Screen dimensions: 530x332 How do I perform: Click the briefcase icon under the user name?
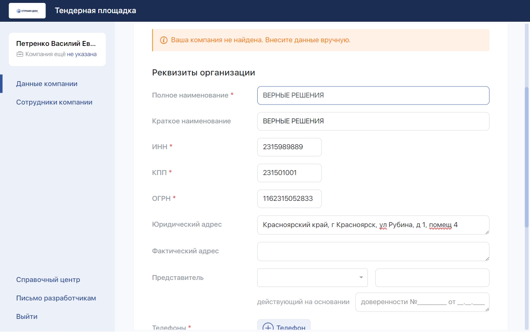click(x=20, y=54)
